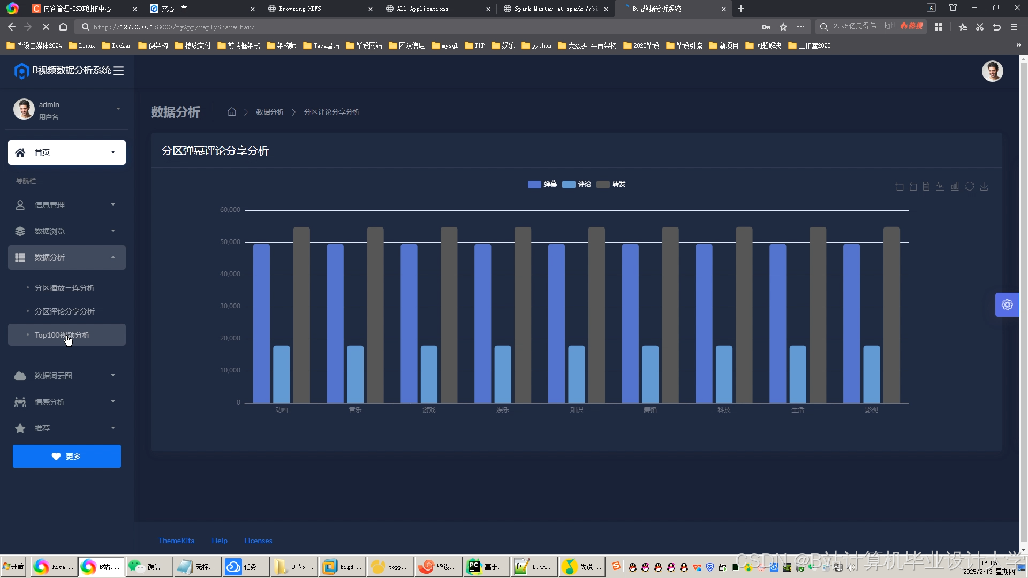Open the 分区播放三连分析 submenu item
Viewport: 1028px width, 578px height.
pos(65,288)
